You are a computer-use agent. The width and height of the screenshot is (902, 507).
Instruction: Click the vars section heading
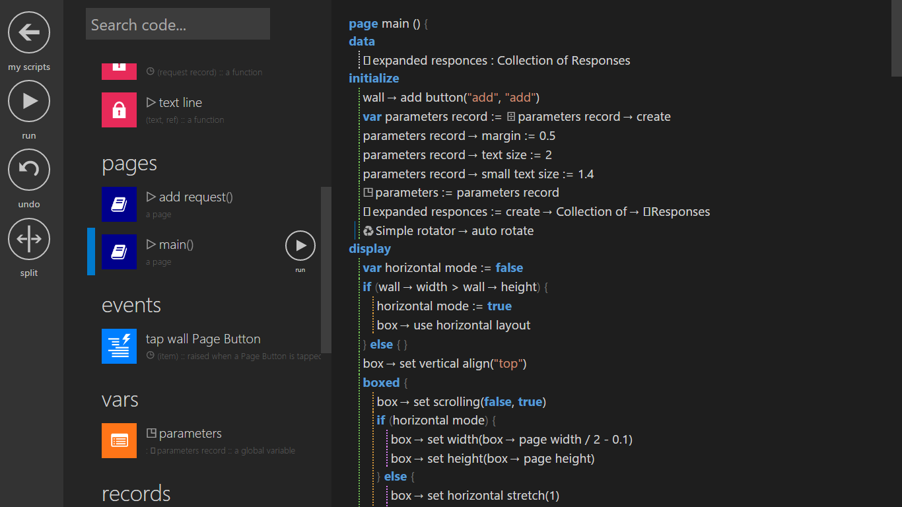[120, 399]
